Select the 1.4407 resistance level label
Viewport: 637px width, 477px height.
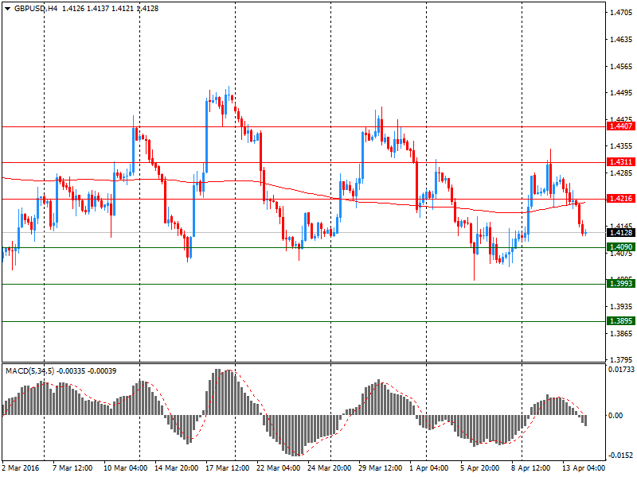pyautogui.click(x=620, y=126)
